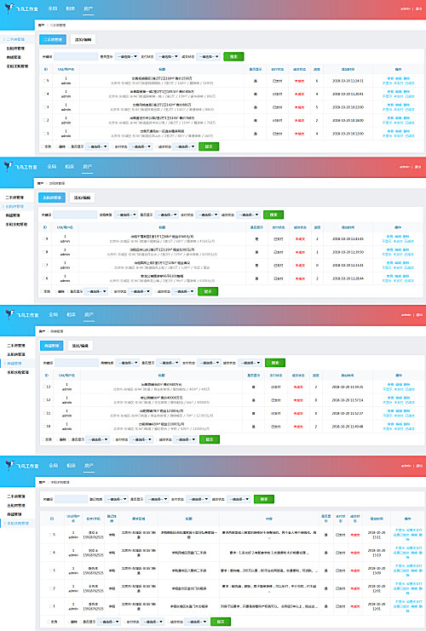
Task: Open 二手房管理 in sidebar of 商铺管理 screen
Action: click(x=15, y=346)
